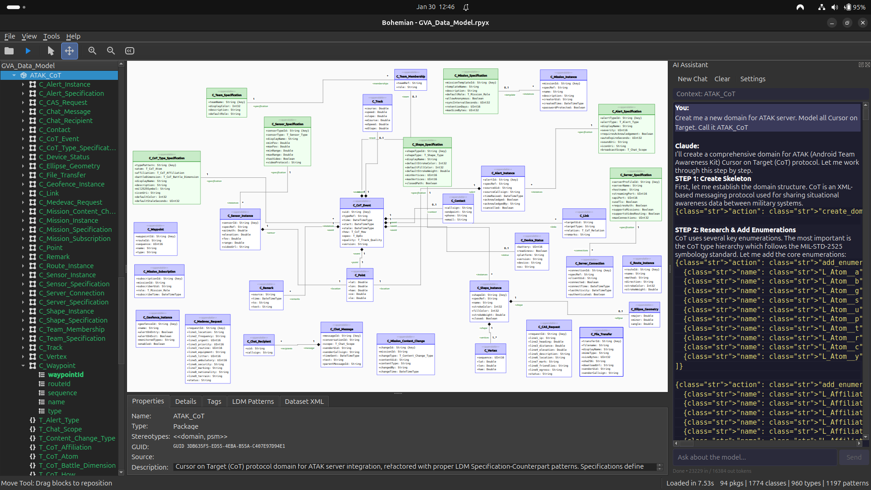Select the arrow pointer tool

[51, 51]
